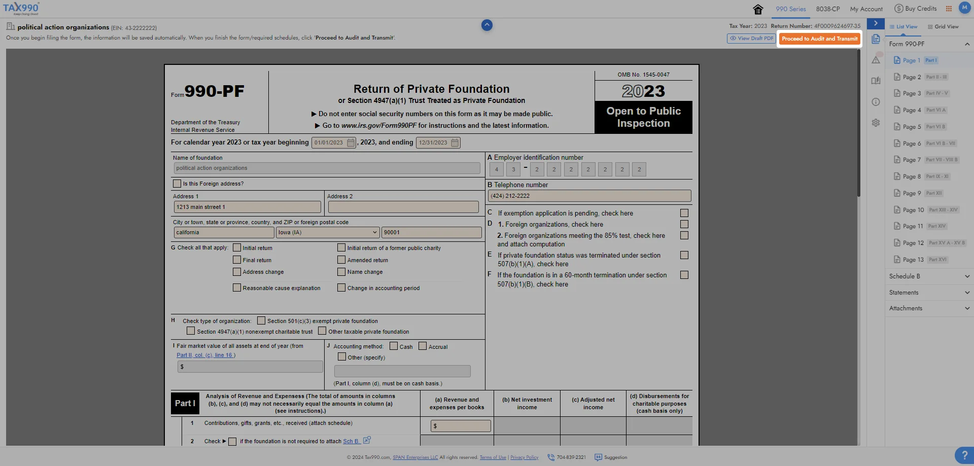The height and width of the screenshot is (466, 974).
Task: Check Accrual accounting method
Action: click(423, 346)
